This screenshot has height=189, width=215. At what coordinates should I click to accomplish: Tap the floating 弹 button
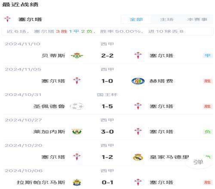[x=198, y=162]
